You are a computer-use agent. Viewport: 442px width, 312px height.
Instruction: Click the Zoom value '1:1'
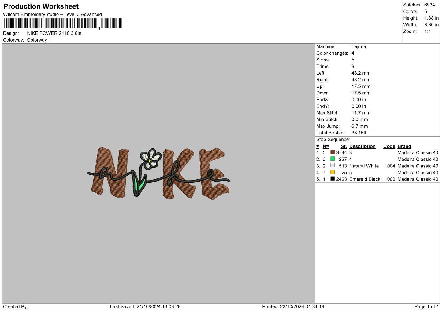point(428,31)
